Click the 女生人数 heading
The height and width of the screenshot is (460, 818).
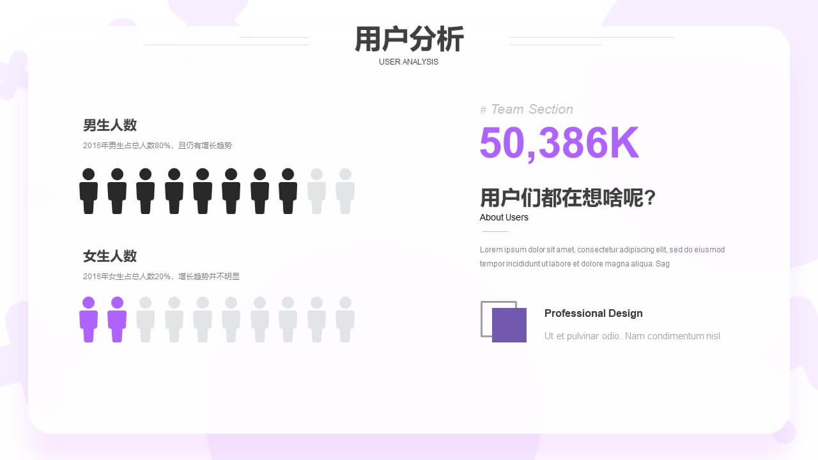coord(110,256)
